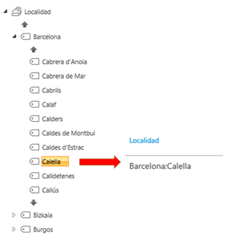
Task: Collapse the Localidad root node
Action: (x=5, y=12)
